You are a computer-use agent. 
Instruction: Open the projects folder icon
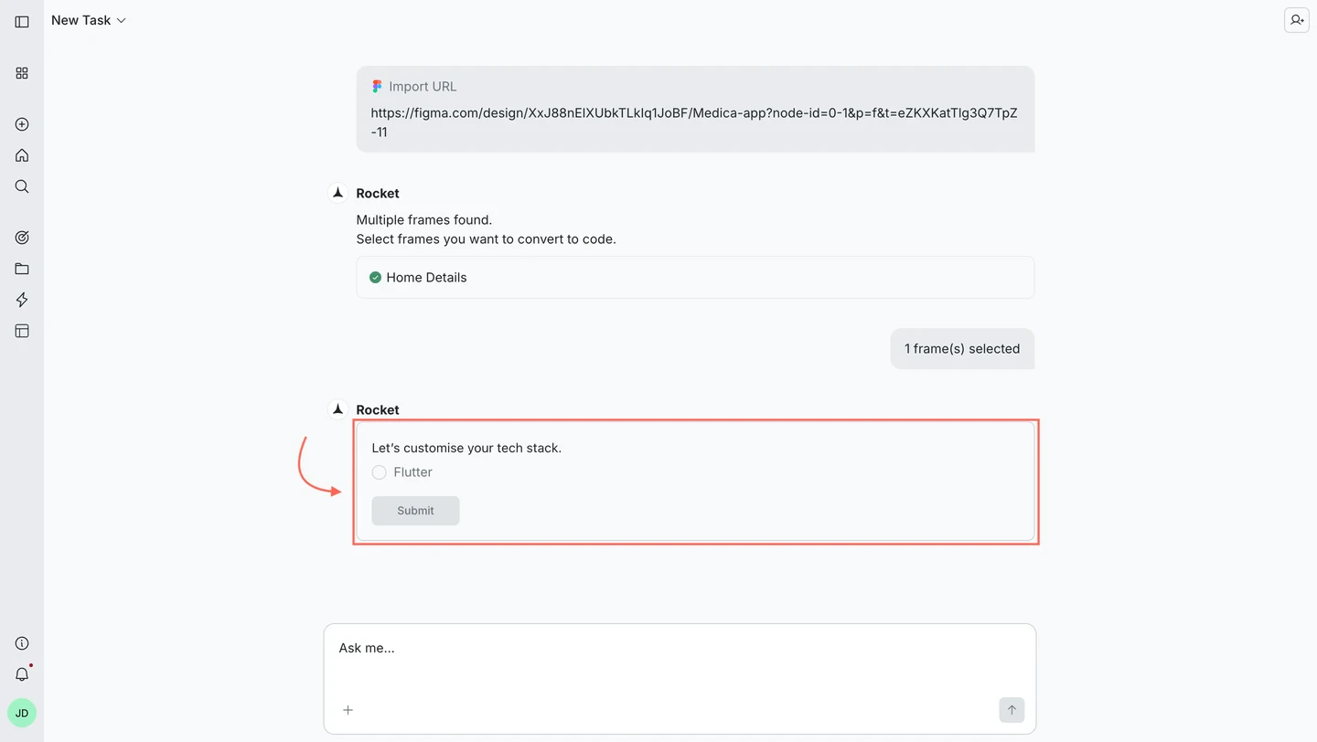pyautogui.click(x=22, y=269)
